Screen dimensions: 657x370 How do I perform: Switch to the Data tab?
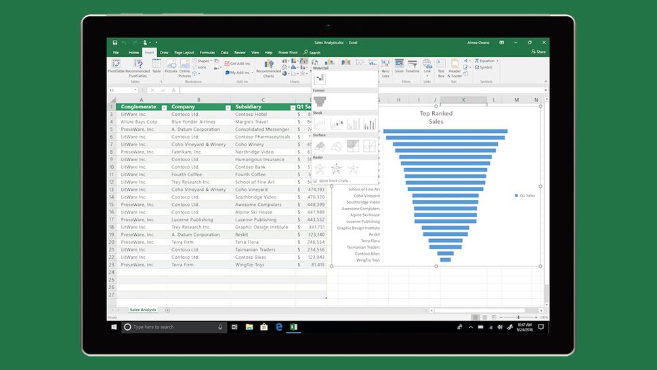tap(225, 52)
